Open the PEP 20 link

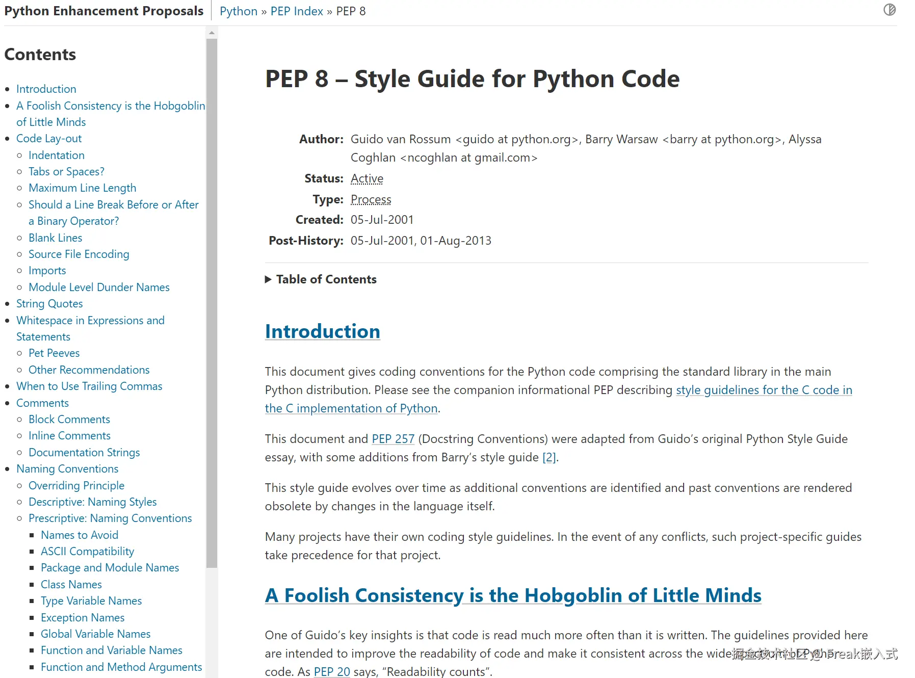pyautogui.click(x=332, y=671)
